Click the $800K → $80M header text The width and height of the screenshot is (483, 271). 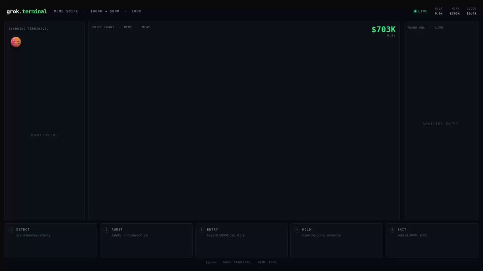(105, 11)
